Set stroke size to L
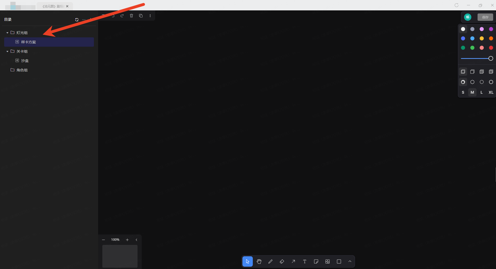496x269 pixels. (x=482, y=92)
